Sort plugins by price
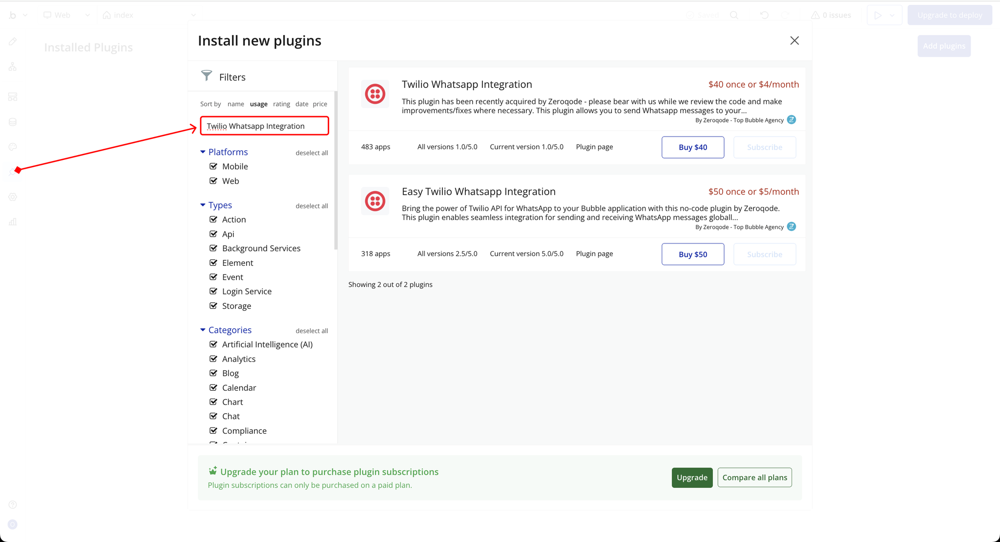 (x=320, y=104)
